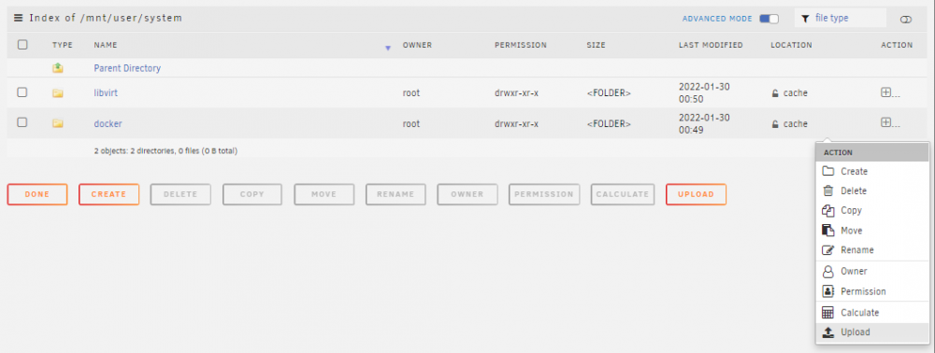The height and width of the screenshot is (353, 935).
Task: Open the action menu icon for libvirt
Action: [x=885, y=92]
